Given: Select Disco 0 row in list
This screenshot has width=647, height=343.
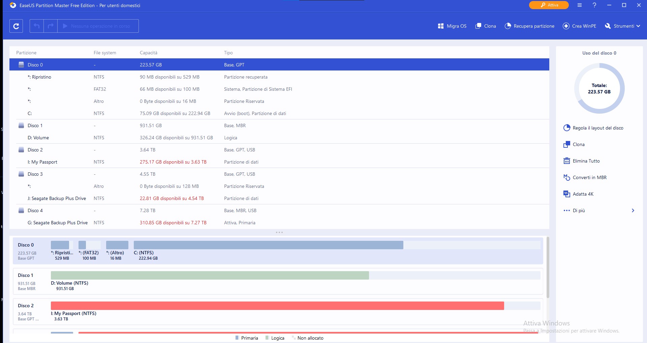Looking at the screenshot, I should (279, 64).
